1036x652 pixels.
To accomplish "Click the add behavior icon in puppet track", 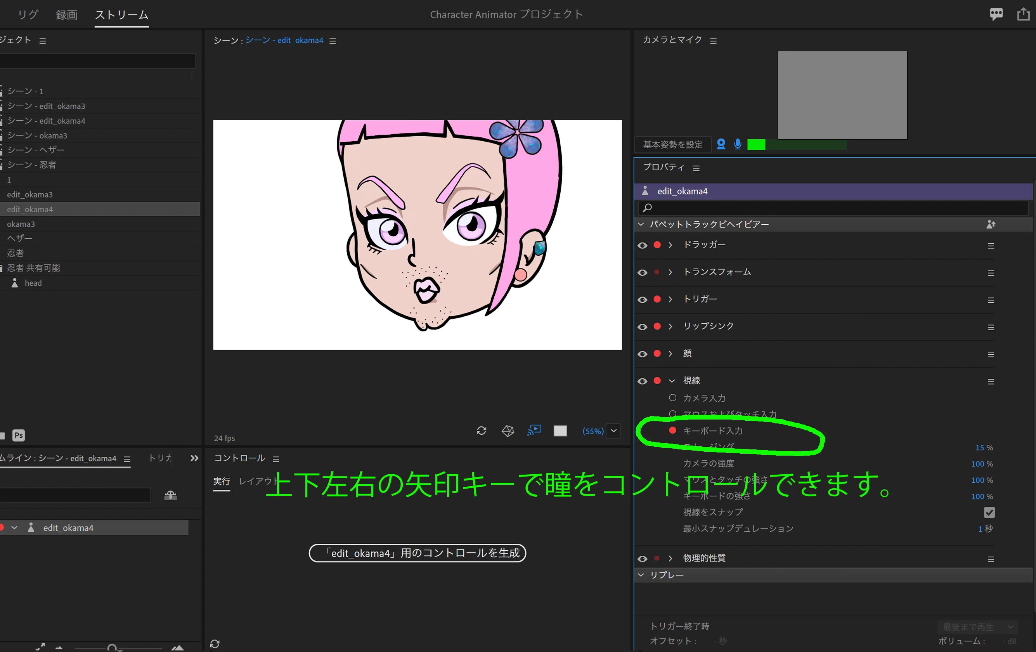I will click(x=990, y=224).
